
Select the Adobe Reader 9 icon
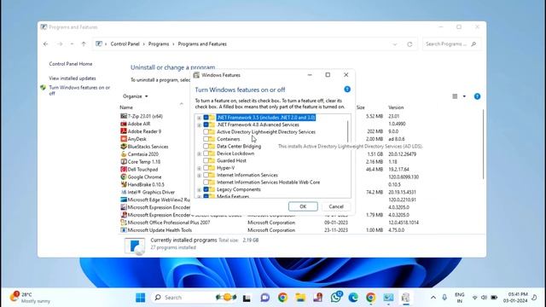123,131
